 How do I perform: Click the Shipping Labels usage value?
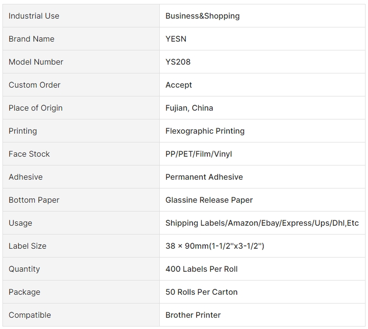coord(262,223)
